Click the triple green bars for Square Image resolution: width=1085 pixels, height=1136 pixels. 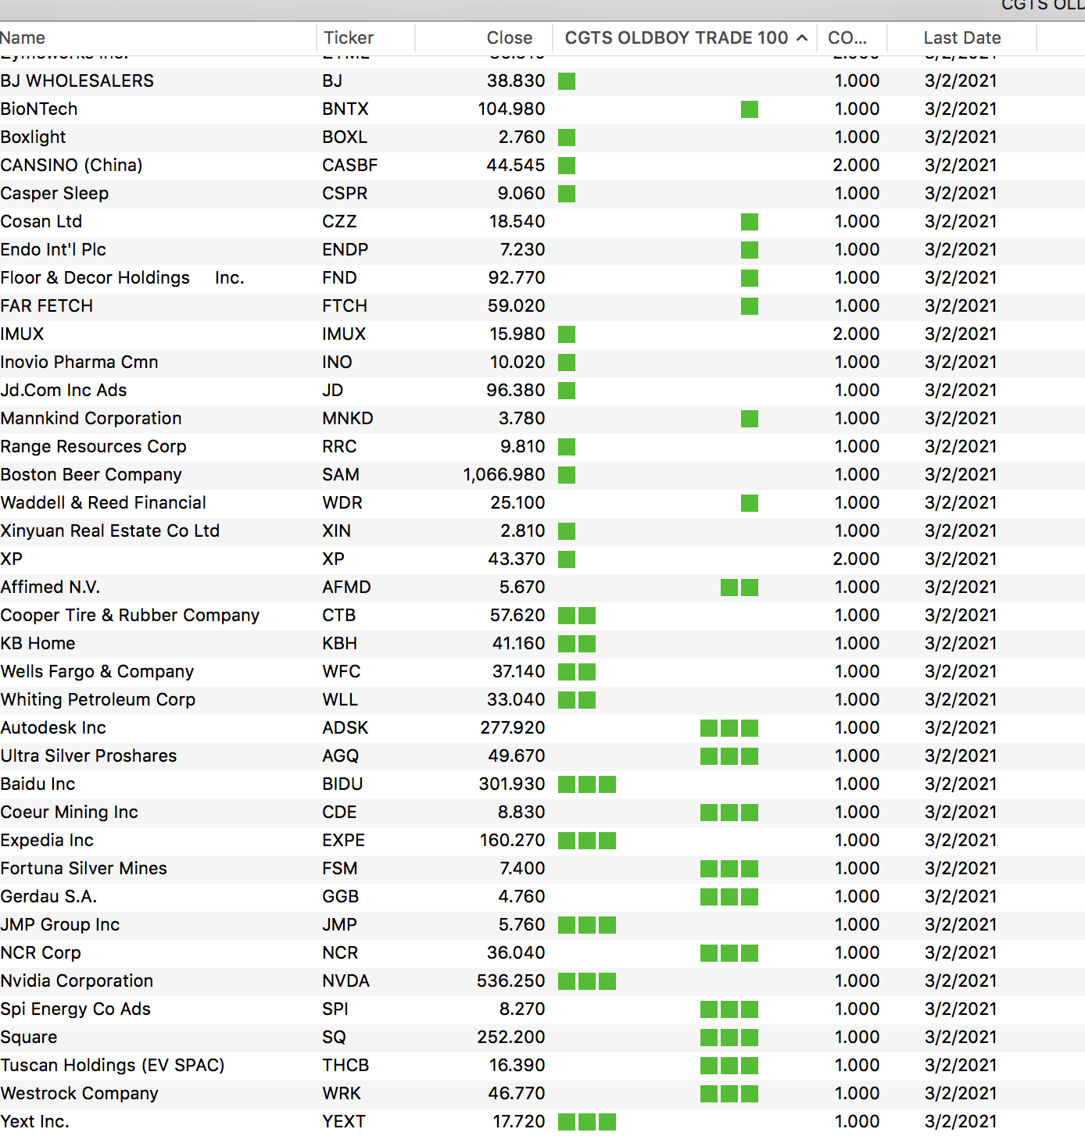pyautogui.click(x=729, y=1038)
